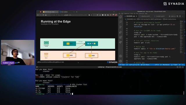Viewport: 186px width, 105px height.
Task: Click the github.com/ConnectEverything/k3s-on-nats link
Action: [x=51, y=62]
